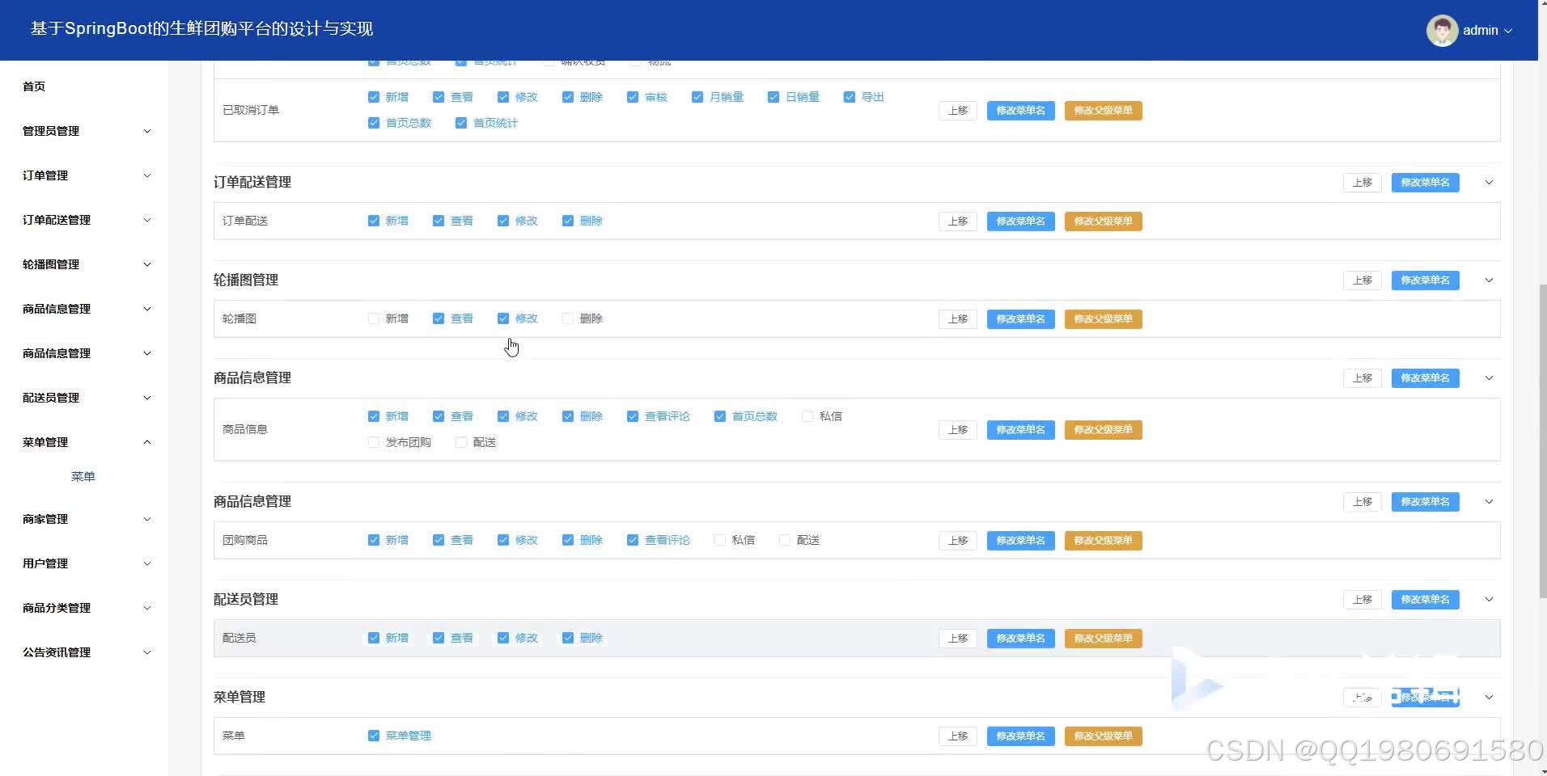Click 上移 on the 订单配送管理 section header
This screenshot has height=776, width=1547.
coord(1363,183)
